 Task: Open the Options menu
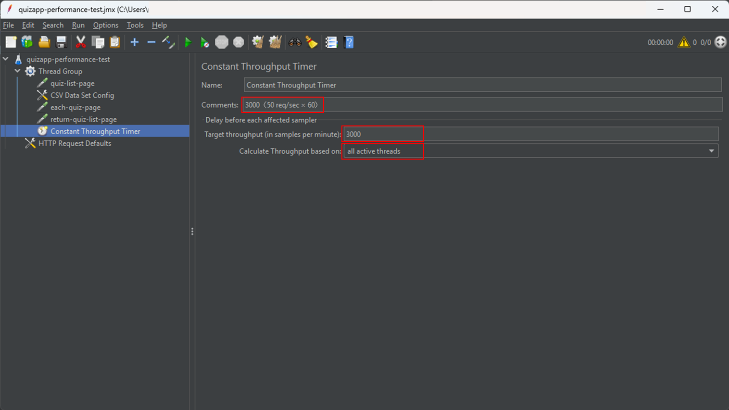click(105, 25)
